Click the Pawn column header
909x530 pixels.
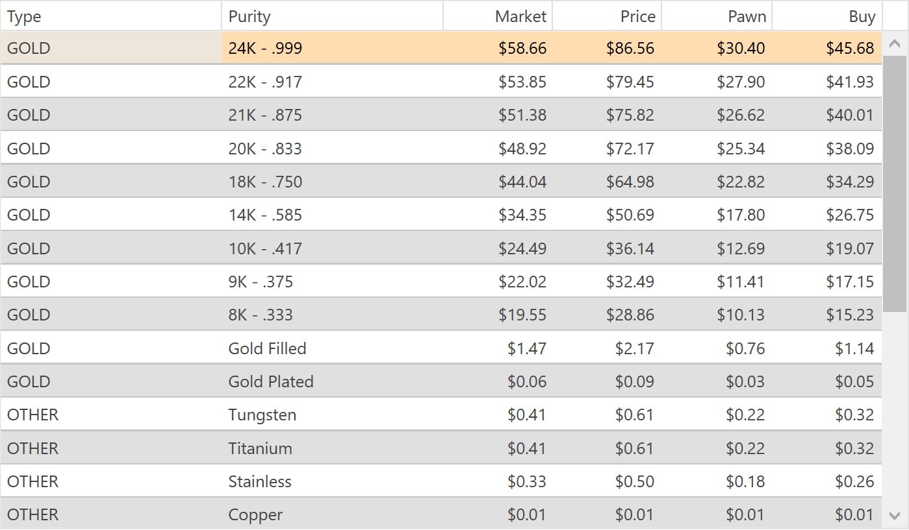[x=717, y=16]
